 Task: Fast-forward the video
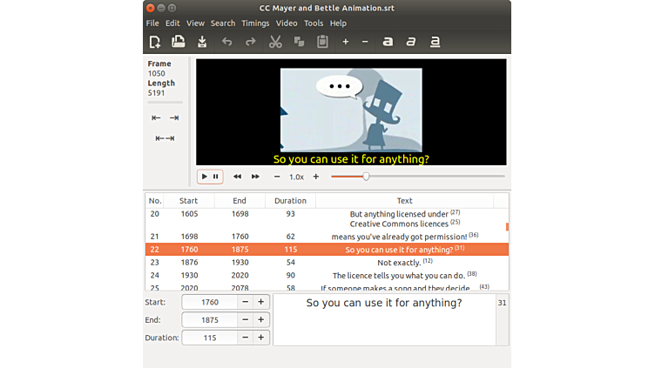tap(255, 177)
